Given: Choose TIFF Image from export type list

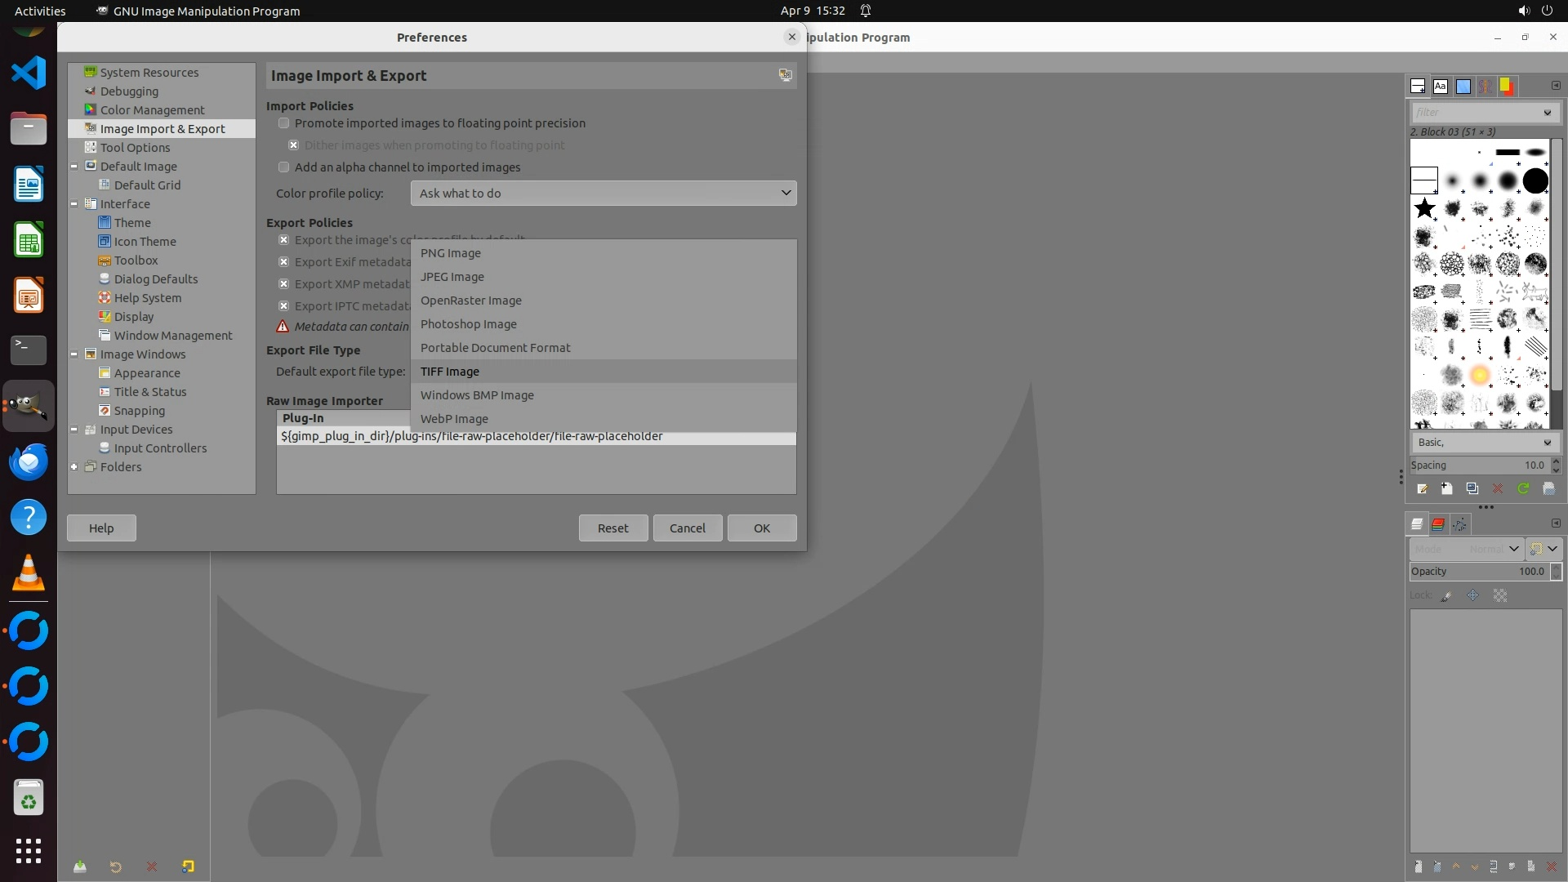Looking at the screenshot, I should [450, 372].
